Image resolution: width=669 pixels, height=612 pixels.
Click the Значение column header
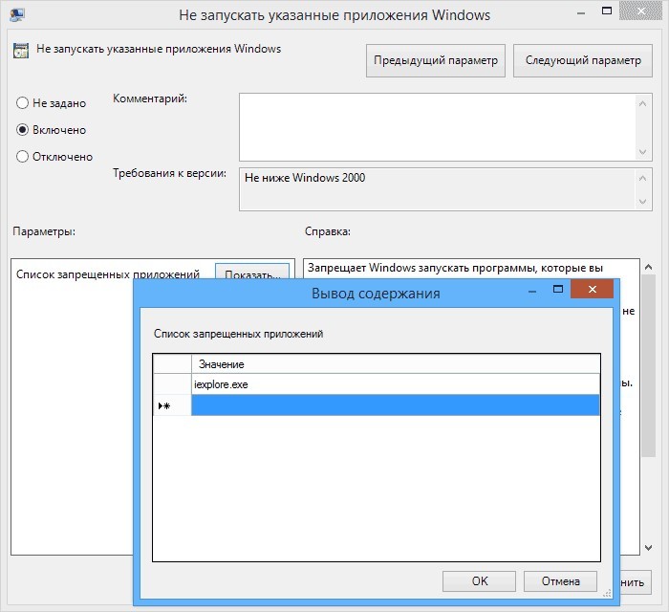tap(395, 364)
